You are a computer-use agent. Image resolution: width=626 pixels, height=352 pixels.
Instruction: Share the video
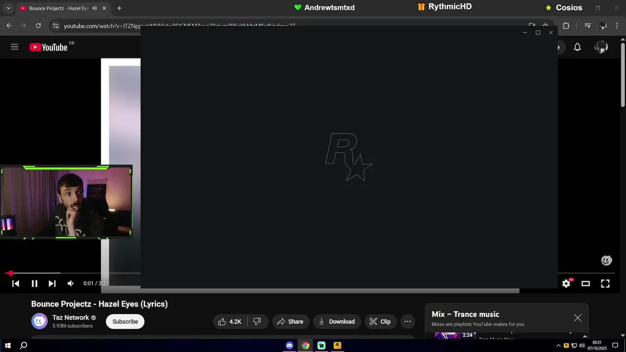coord(291,321)
